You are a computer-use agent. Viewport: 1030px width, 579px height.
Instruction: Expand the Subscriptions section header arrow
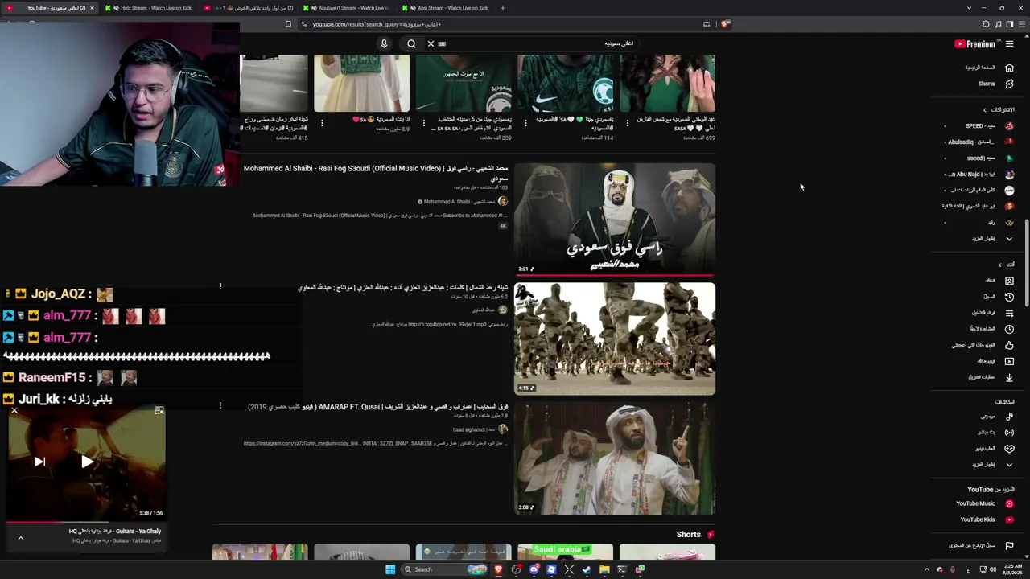pyautogui.click(x=984, y=110)
